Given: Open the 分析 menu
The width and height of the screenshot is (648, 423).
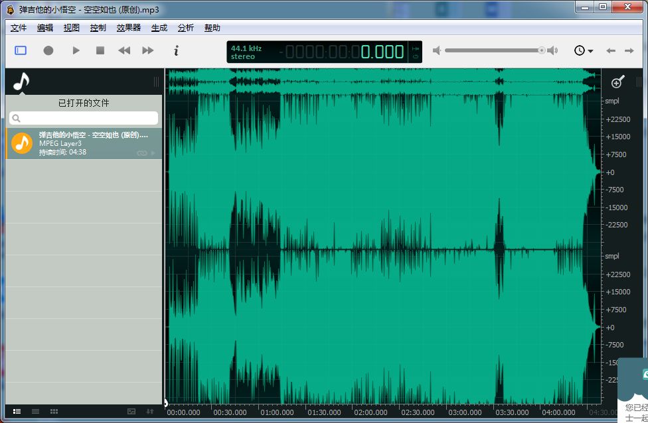Looking at the screenshot, I should click(x=185, y=28).
